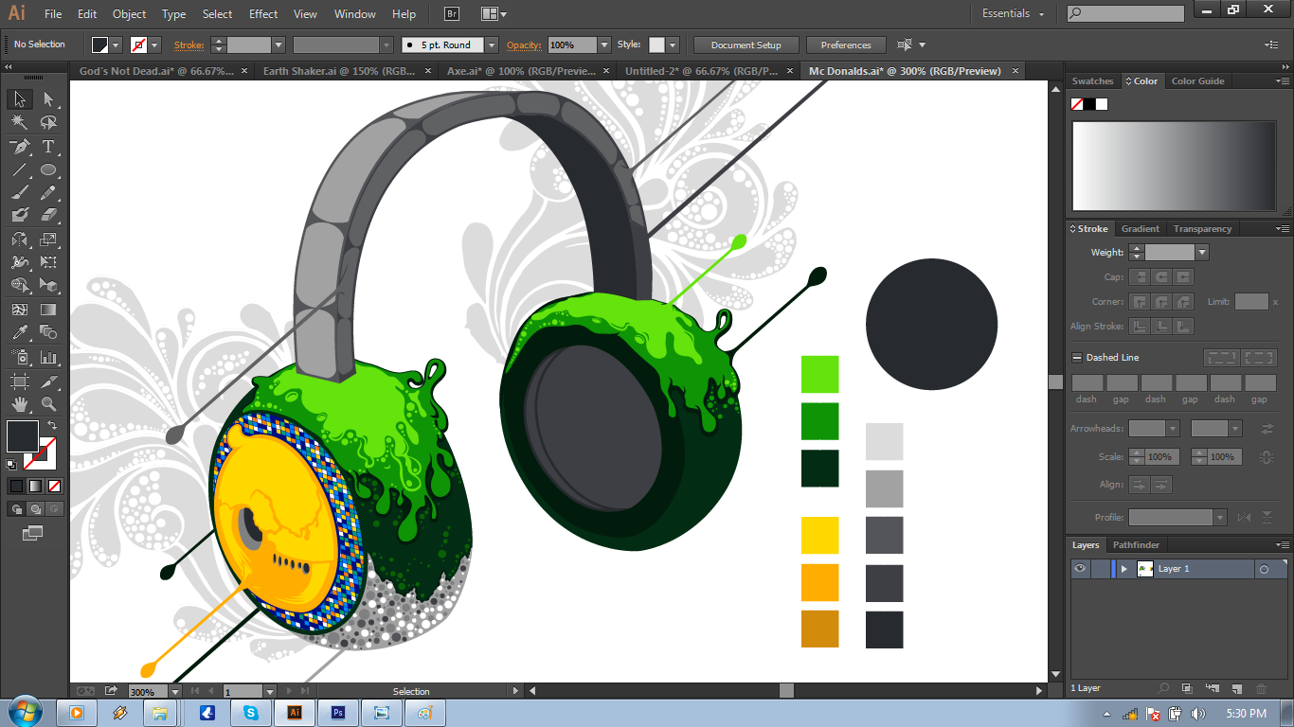This screenshot has width=1294, height=727.
Task: Open the 5 pt. Round brush dropdown
Action: click(x=491, y=44)
